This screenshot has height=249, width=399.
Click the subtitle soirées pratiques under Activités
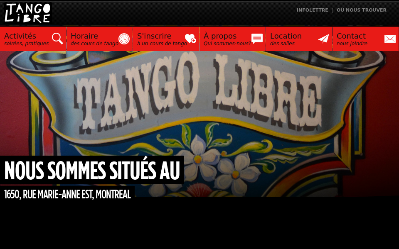(x=26, y=43)
